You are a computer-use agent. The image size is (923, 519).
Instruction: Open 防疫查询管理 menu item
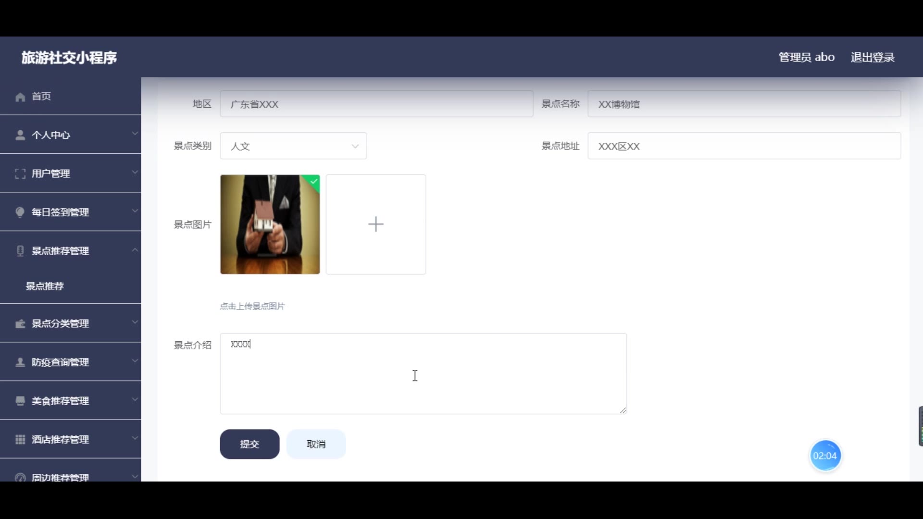(x=71, y=362)
